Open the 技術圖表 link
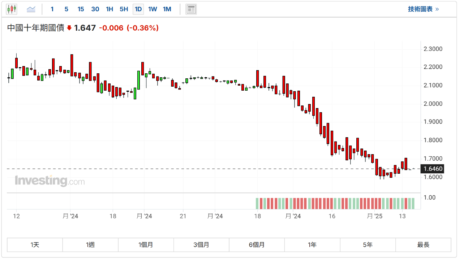 pos(423,9)
